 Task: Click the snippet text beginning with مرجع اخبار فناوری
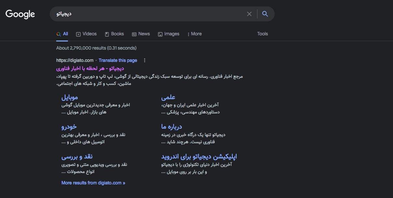pos(150,80)
